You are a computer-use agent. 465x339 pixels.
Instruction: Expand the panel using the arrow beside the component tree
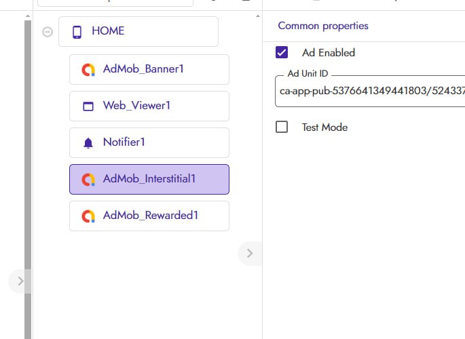249,253
